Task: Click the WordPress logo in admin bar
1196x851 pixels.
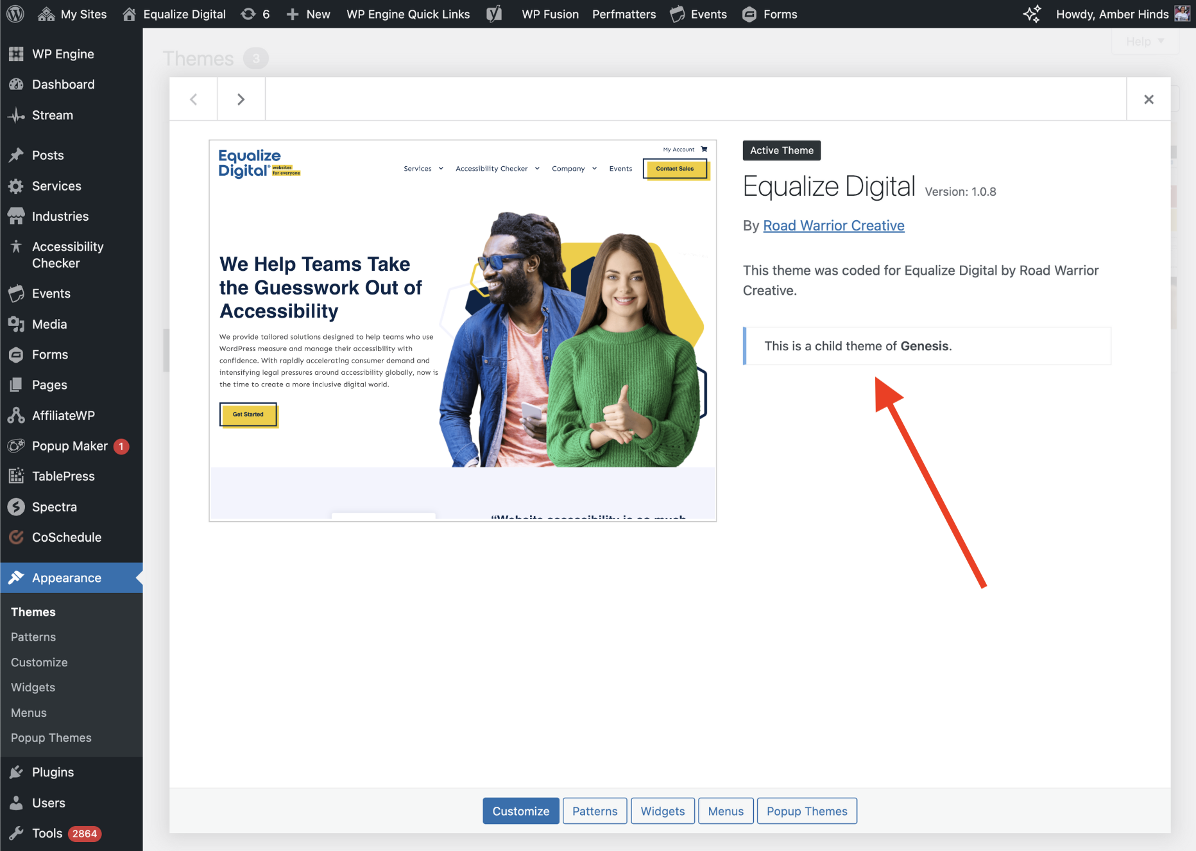Action: point(15,13)
